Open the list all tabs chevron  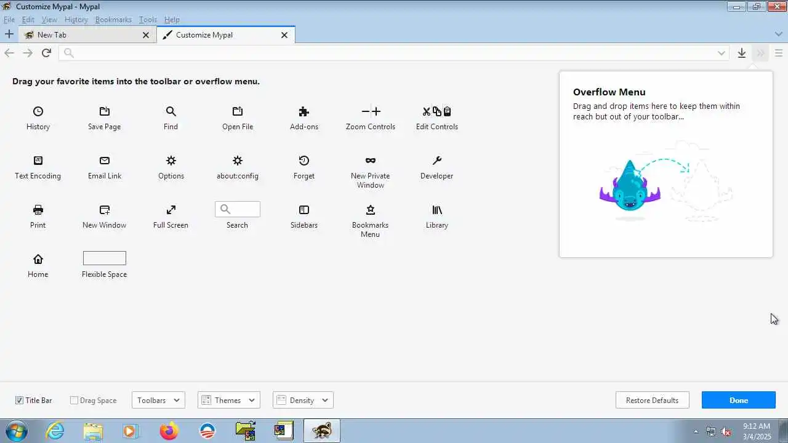coord(779,34)
